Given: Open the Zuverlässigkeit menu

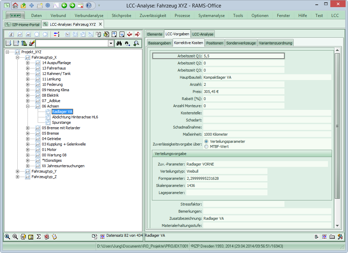Looking at the screenshot, I should [153, 16].
